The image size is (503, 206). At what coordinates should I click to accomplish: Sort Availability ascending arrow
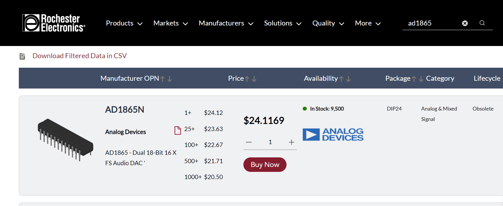coord(342,79)
